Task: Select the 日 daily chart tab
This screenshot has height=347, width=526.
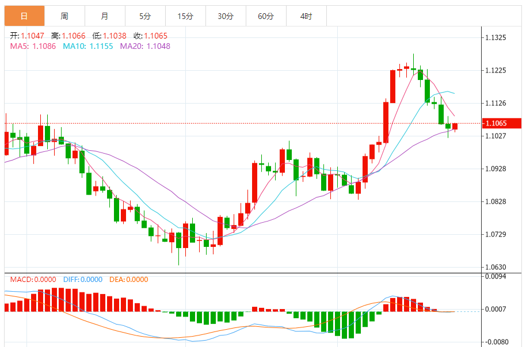Action: [x=25, y=16]
